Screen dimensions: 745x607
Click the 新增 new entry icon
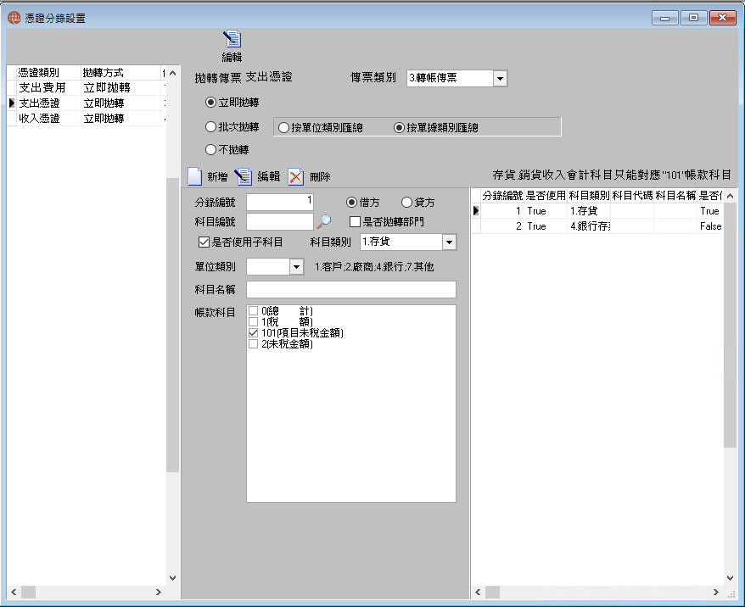pos(195,176)
